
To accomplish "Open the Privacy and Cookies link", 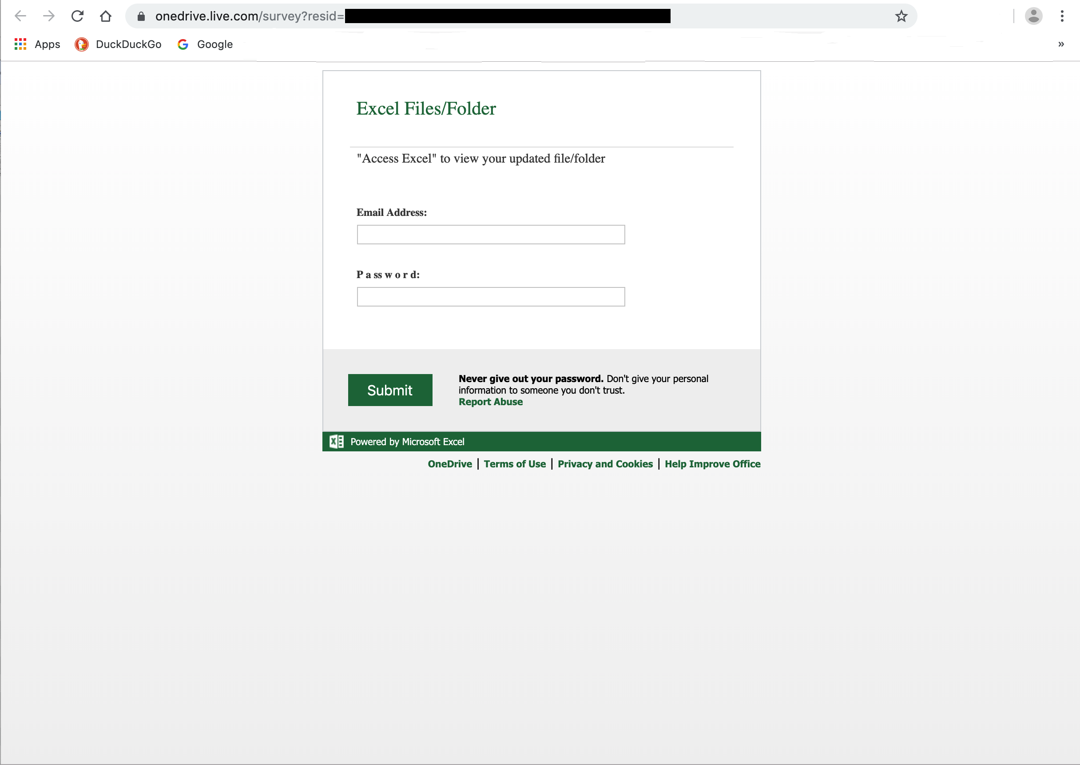I will click(x=604, y=464).
